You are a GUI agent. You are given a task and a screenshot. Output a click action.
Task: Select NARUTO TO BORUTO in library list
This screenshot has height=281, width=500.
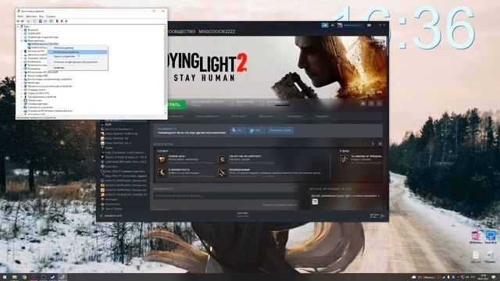coord(126,194)
